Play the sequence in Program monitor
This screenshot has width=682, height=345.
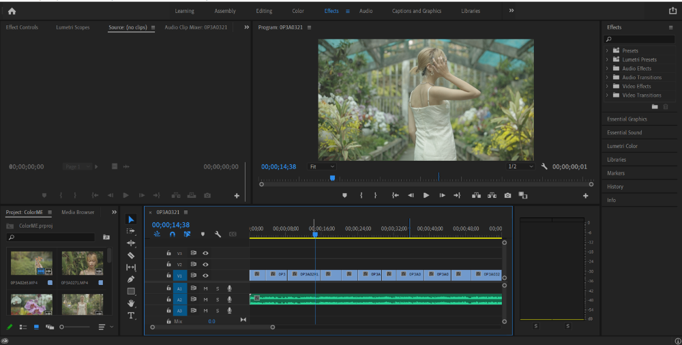point(426,196)
